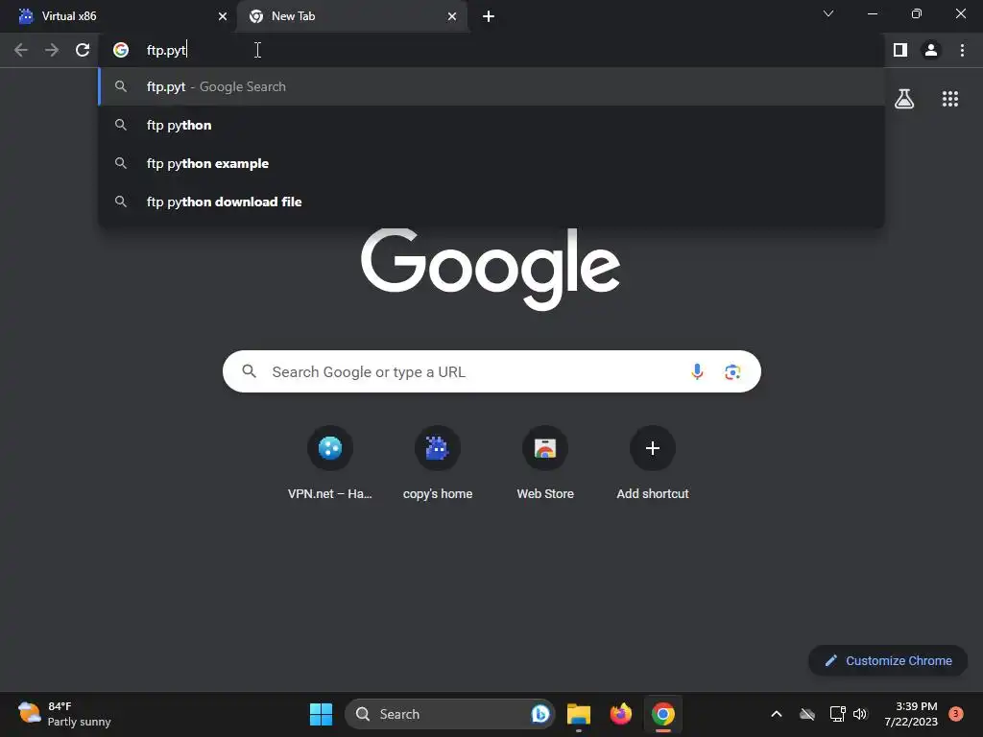Click the Google icon in the address bar
The width and height of the screenshot is (983, 737).
pos(121,50)
